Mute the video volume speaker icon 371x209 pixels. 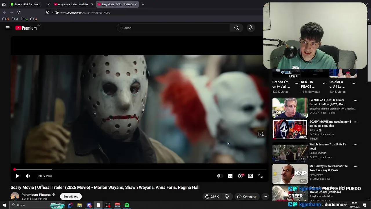(x=28, y=176)
